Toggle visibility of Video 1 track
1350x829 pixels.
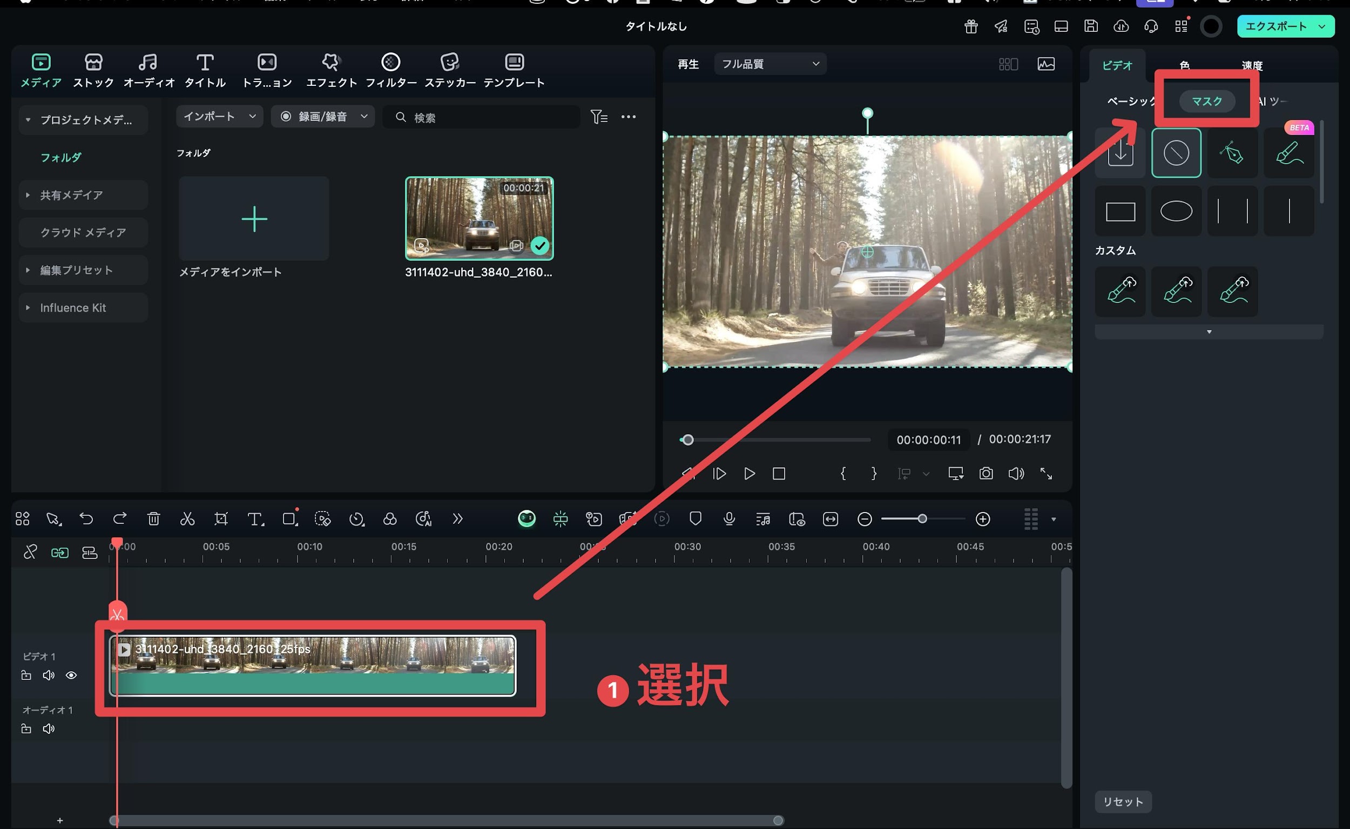(71, 675)
